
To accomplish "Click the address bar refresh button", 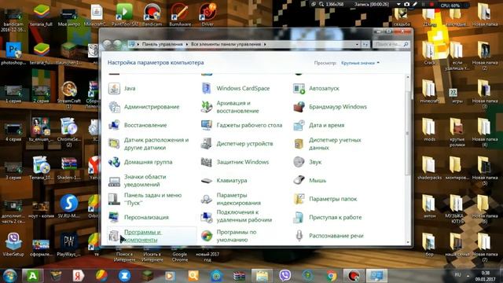I will tap(365, 44).
